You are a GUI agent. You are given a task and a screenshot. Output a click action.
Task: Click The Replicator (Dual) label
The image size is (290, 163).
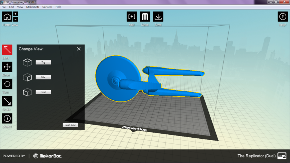coord(257,156)
